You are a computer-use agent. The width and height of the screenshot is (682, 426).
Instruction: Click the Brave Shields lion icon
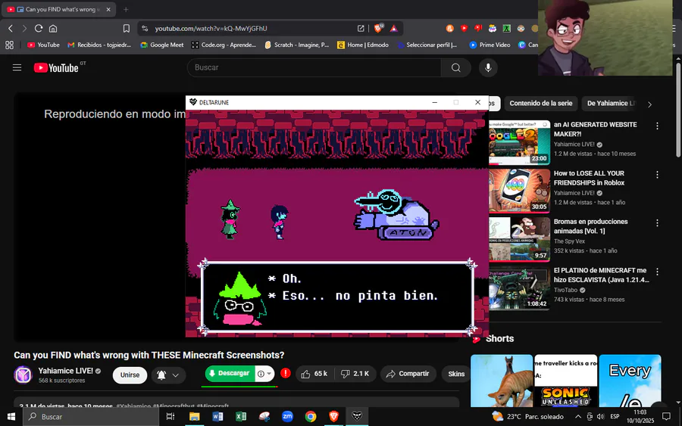tap(378, 28)
